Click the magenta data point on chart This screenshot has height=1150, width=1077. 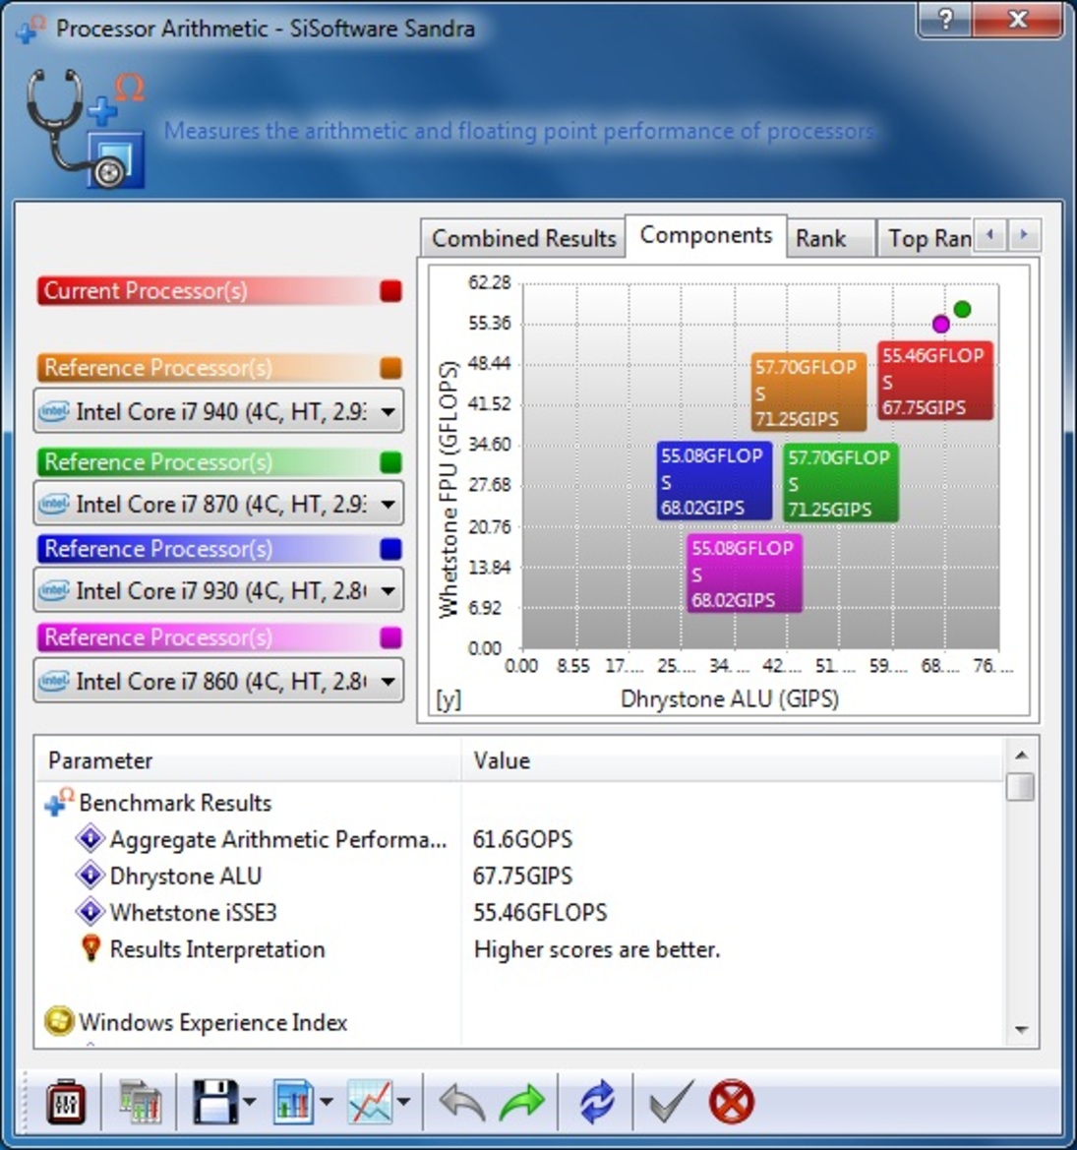[940, 324]
